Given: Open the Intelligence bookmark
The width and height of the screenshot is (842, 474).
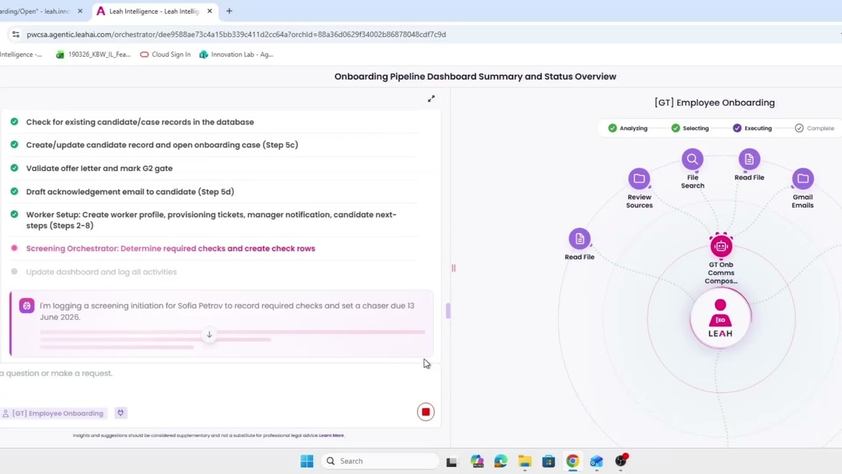Looking at the screenshot, I should point(21,55).
